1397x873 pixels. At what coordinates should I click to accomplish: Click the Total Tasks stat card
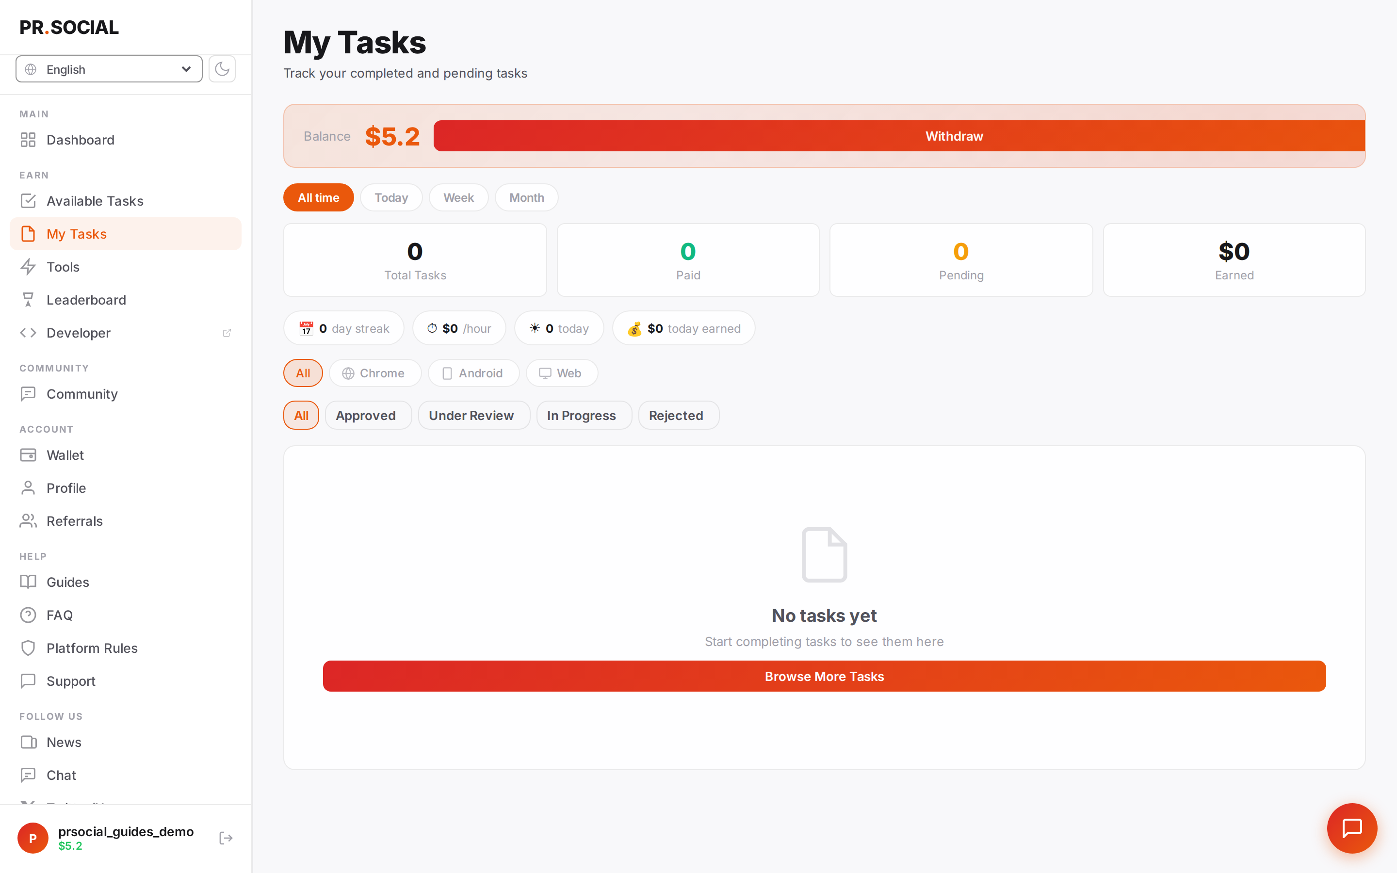[x=415, y=260]
